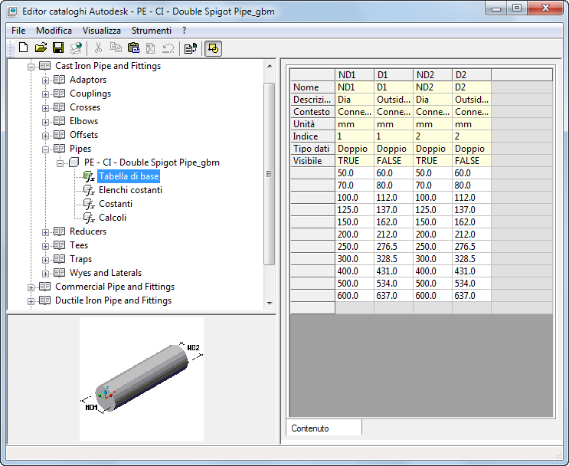The image size is (569, 466).
Task: Collapse the Cast Iron Pipe and Fittings node
Action: [x=31, y=67]
